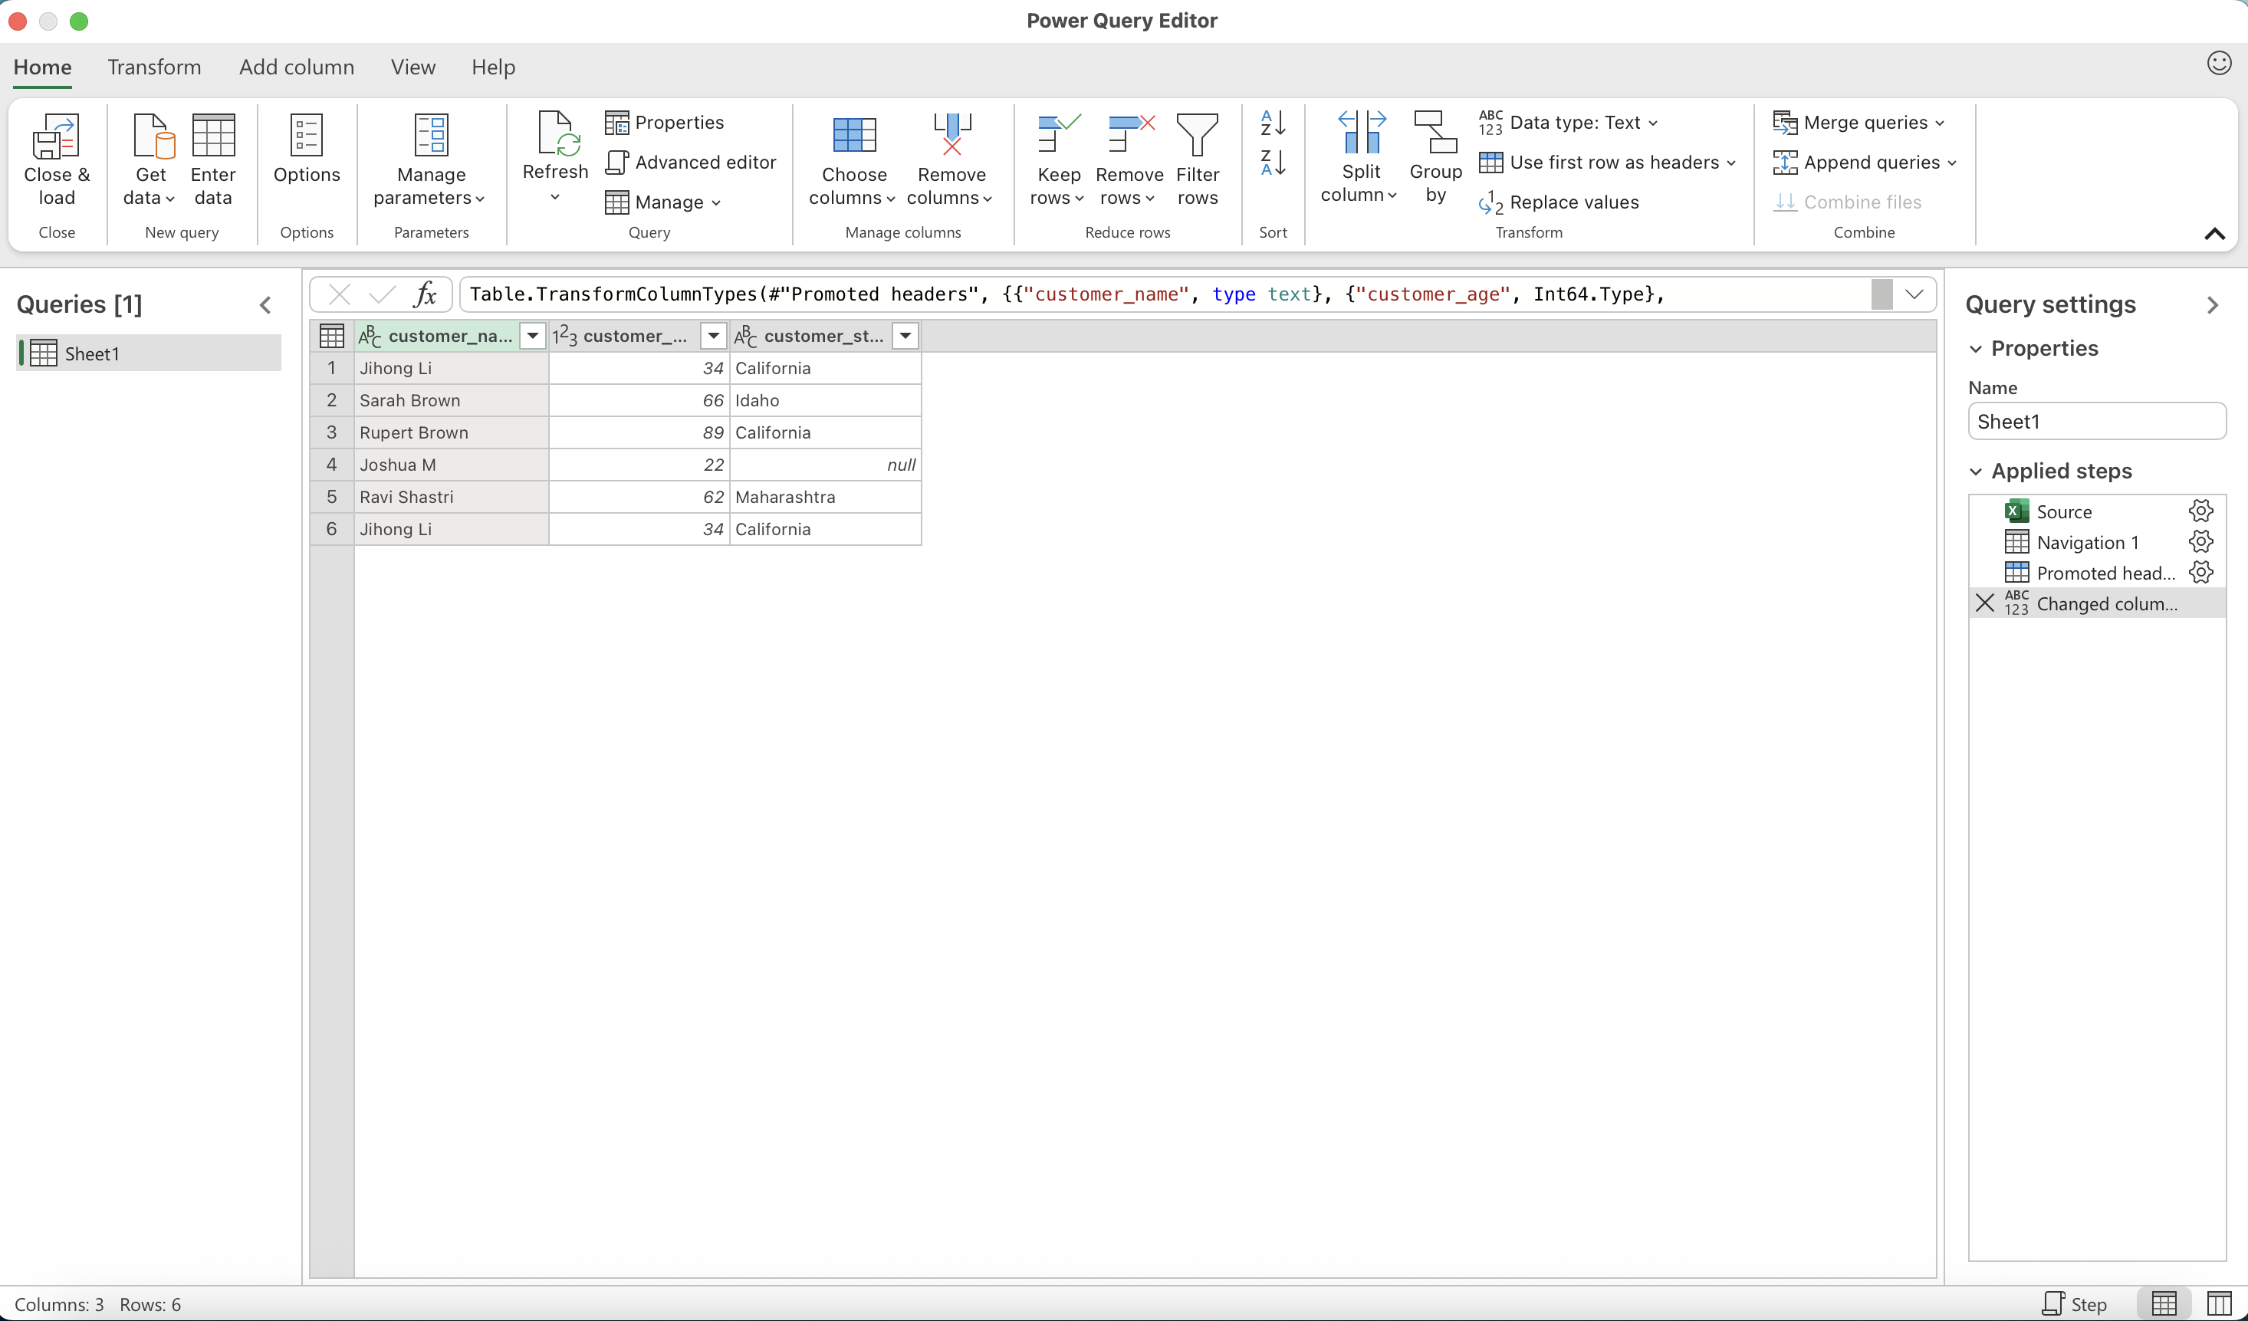Open settings gear for Source step
Image resolution: width=2248 pixels, height=1321 pixels.
2200,511
